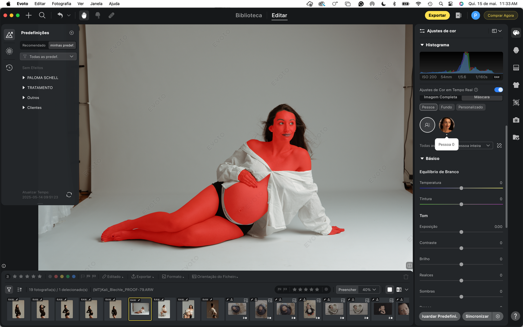Viewport: 523px width, 327px height.
Task: Open the color adjustments palette panel
Action: coord(516,33)
